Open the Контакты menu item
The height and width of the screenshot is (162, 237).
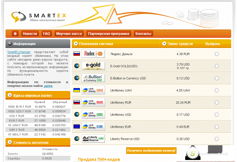point(143,33)
